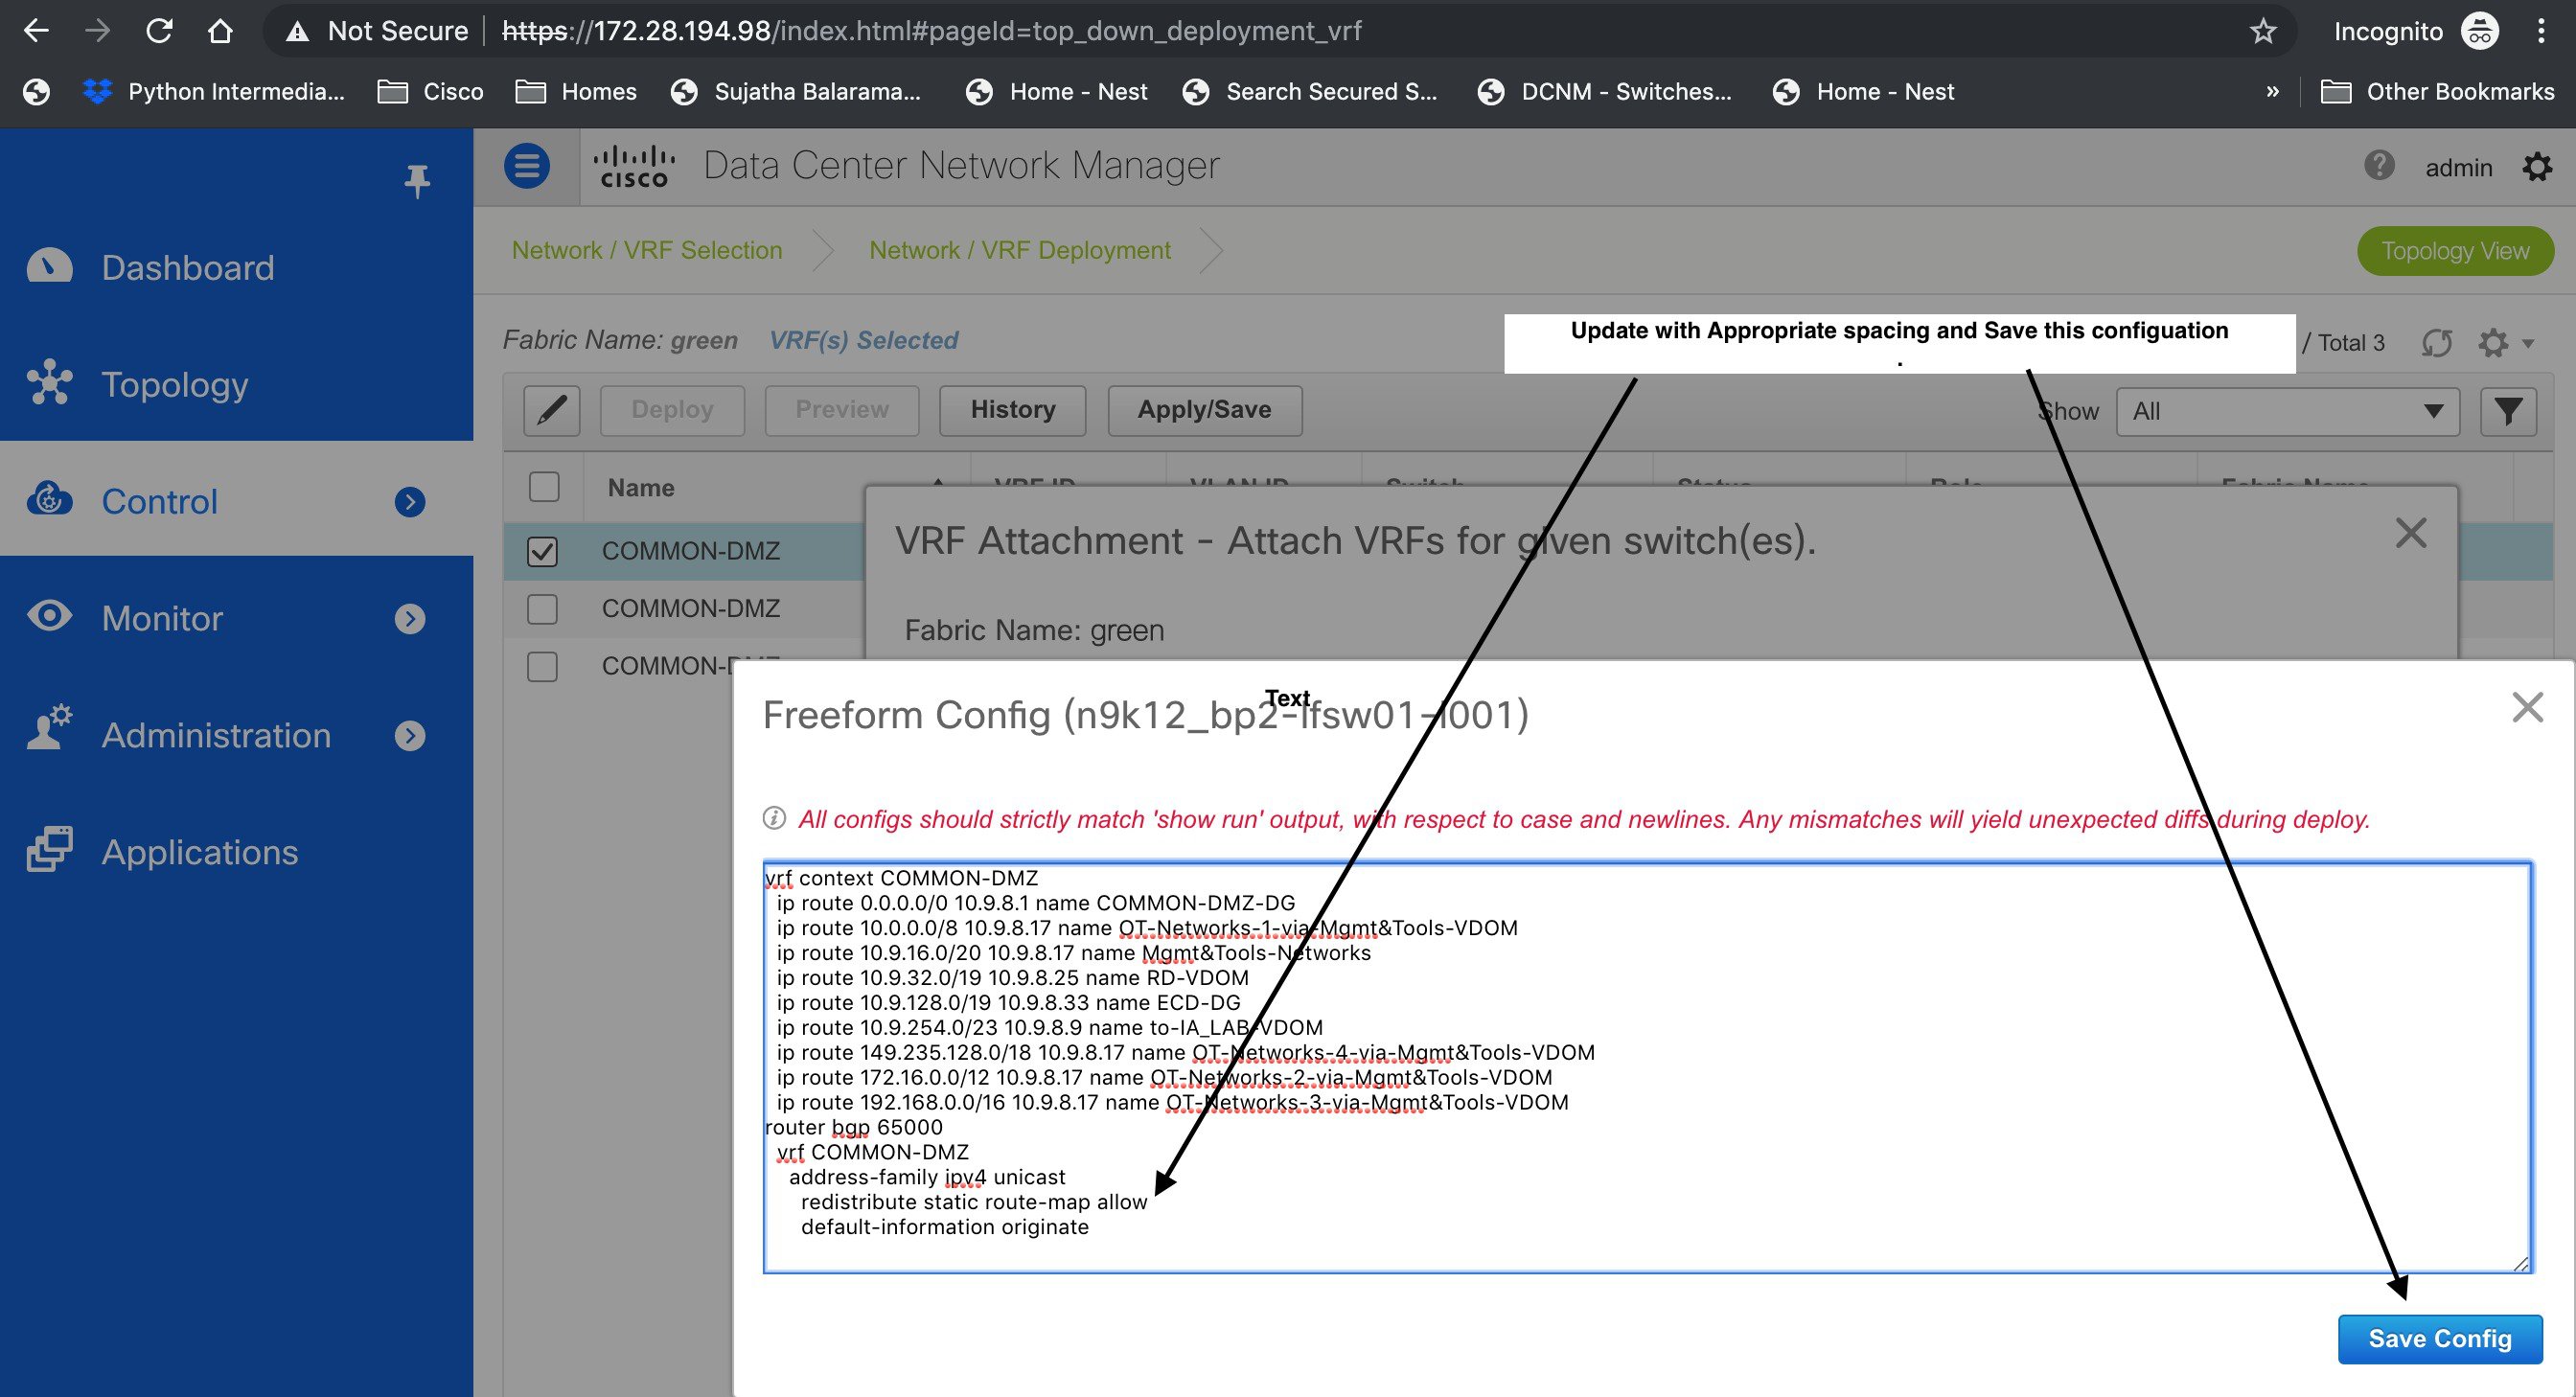The width and height of the screenshot is (2576, 1397).
Task: Click the Deploy button
Action: click(x=672, y=410)
